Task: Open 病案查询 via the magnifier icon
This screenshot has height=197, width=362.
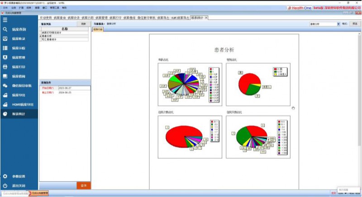Action: [5, 29]
